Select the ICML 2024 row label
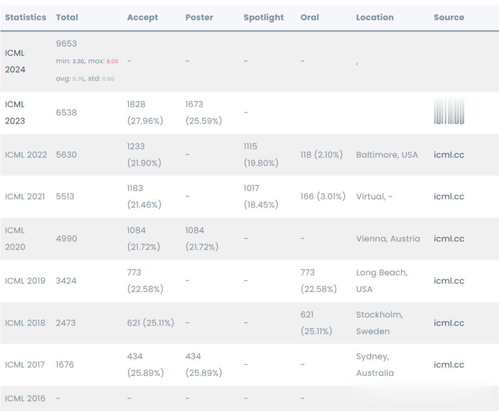 [x=15, y=61]
